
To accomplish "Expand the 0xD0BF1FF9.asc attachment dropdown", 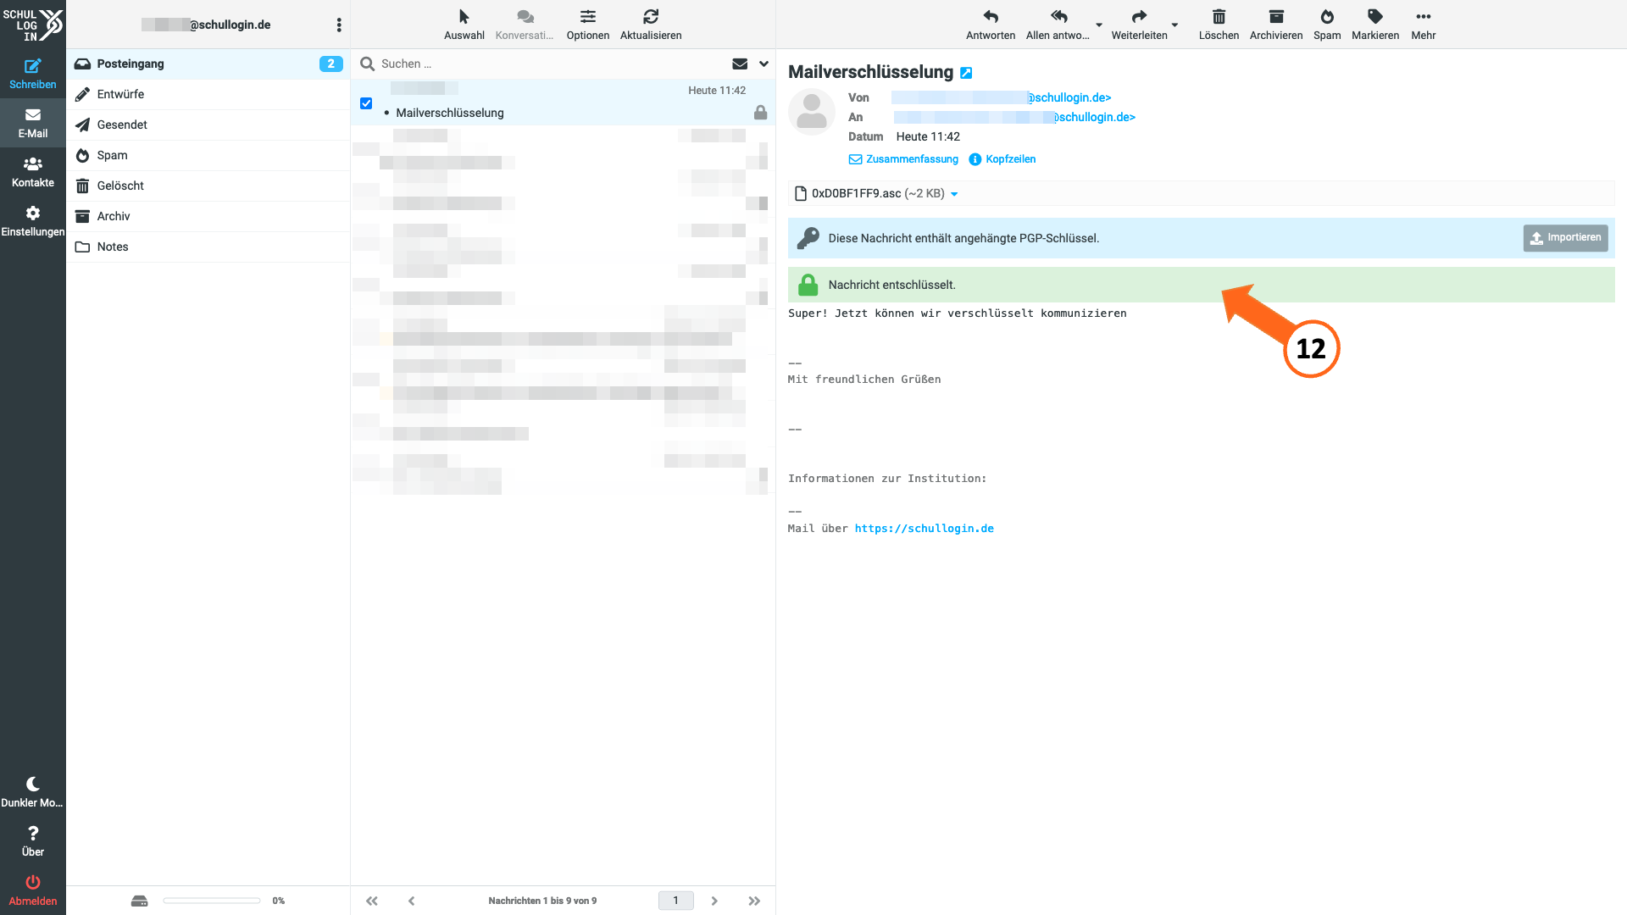I will coord(954,194).
